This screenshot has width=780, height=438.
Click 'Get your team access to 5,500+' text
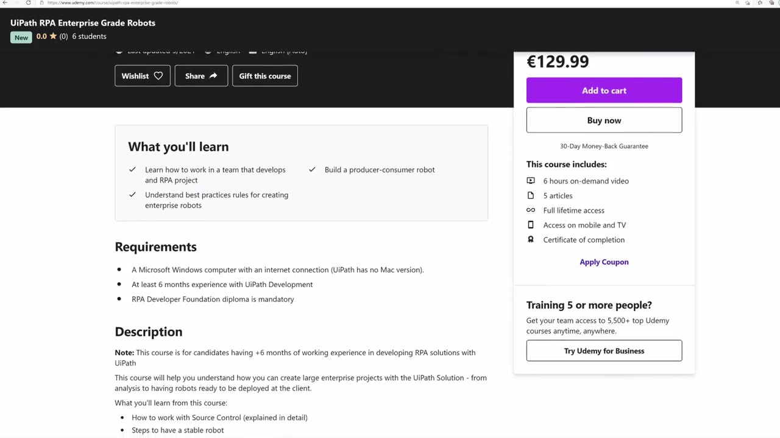point(598,326)
